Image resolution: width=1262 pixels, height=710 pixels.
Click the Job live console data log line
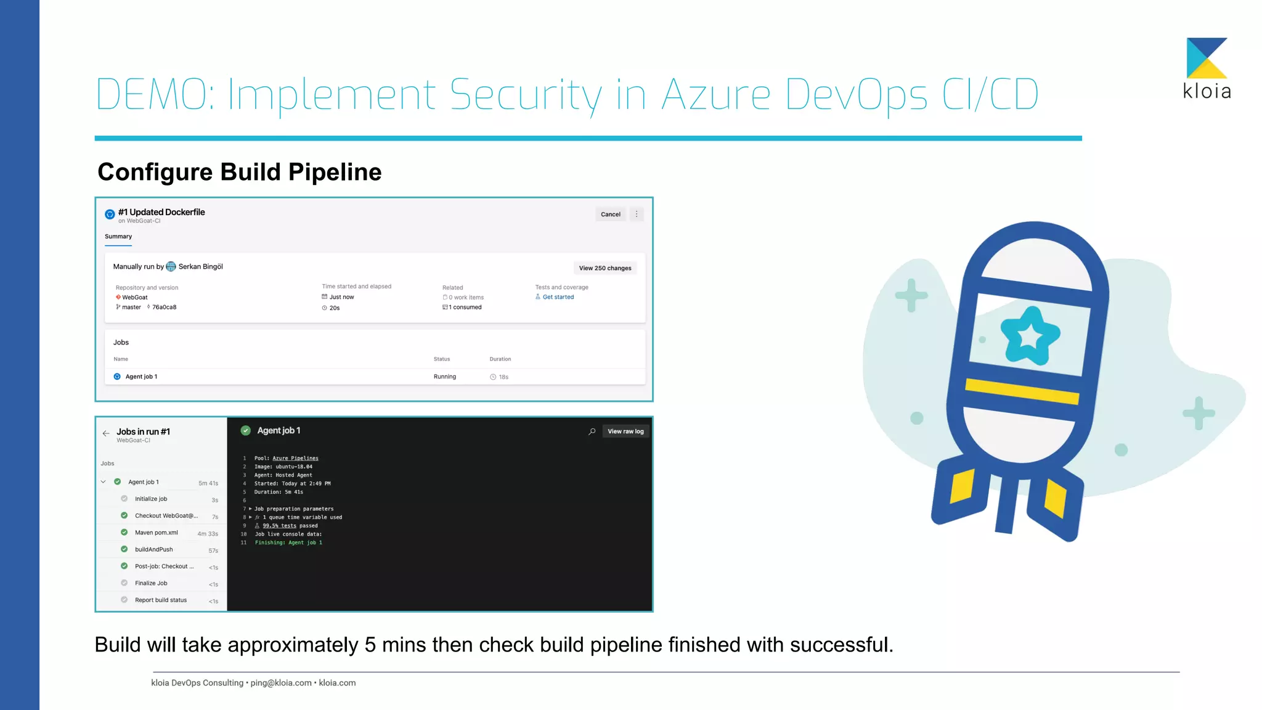point(288,534)
